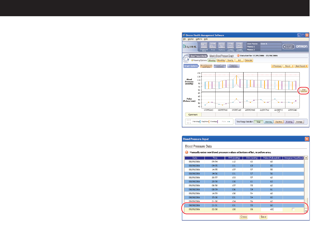Click the scrollbar up arrow in data list

[x=306, y=158]
